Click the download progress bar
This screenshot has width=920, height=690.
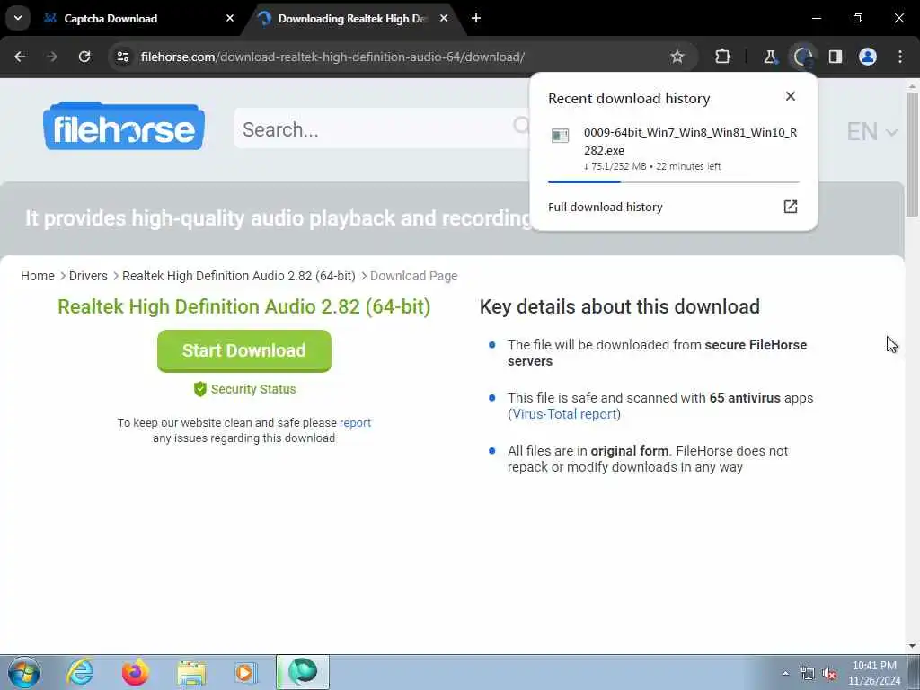coord(674,181)
